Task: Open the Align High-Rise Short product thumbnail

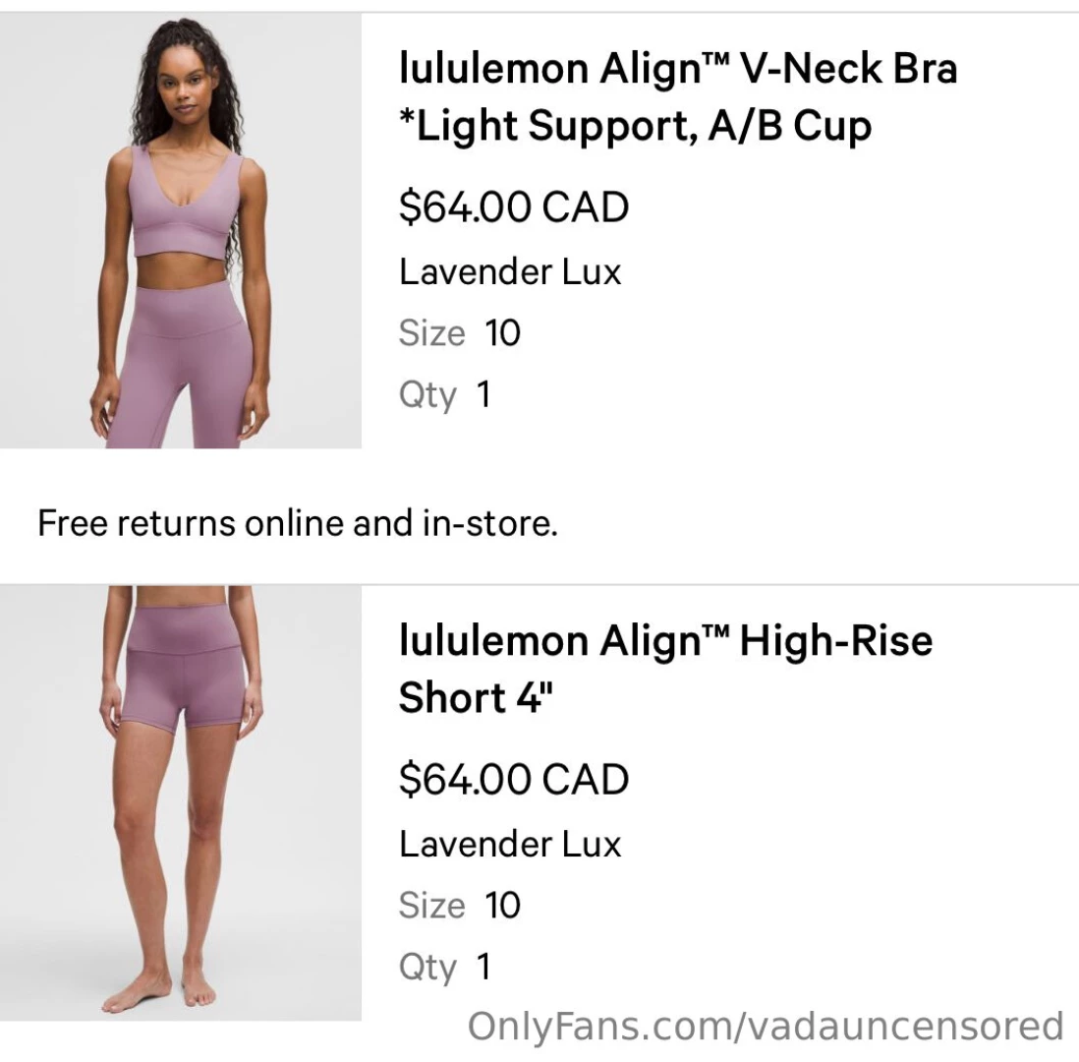Action: click(x=180, y=803)
